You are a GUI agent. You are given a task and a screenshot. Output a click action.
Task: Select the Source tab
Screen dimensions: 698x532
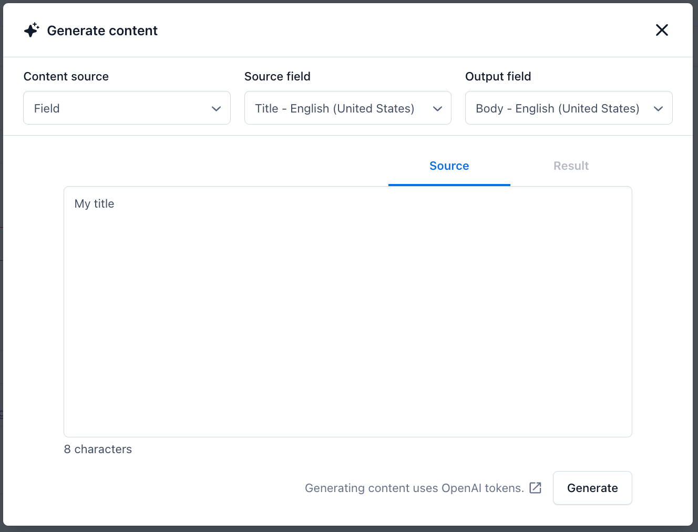(449, 166)
